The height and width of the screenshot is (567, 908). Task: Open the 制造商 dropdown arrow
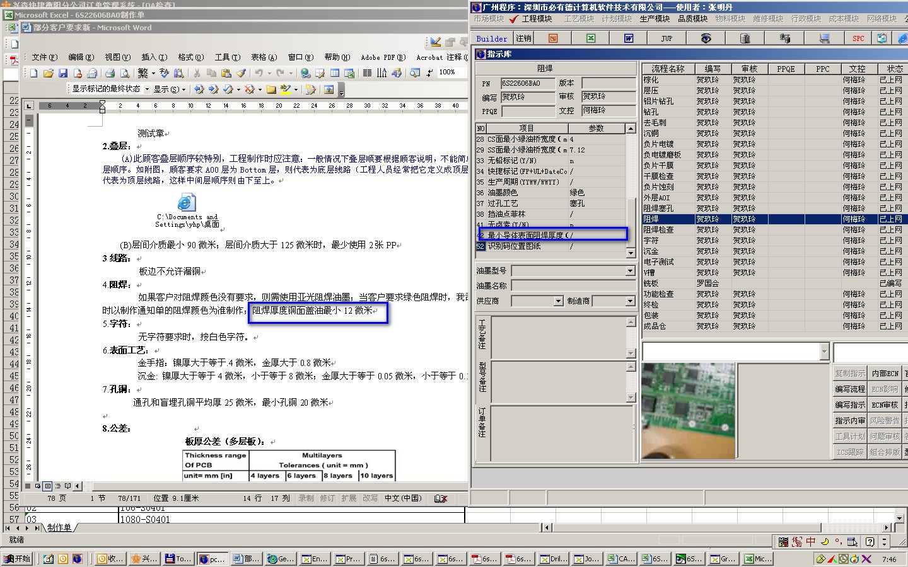pos(630,301)
